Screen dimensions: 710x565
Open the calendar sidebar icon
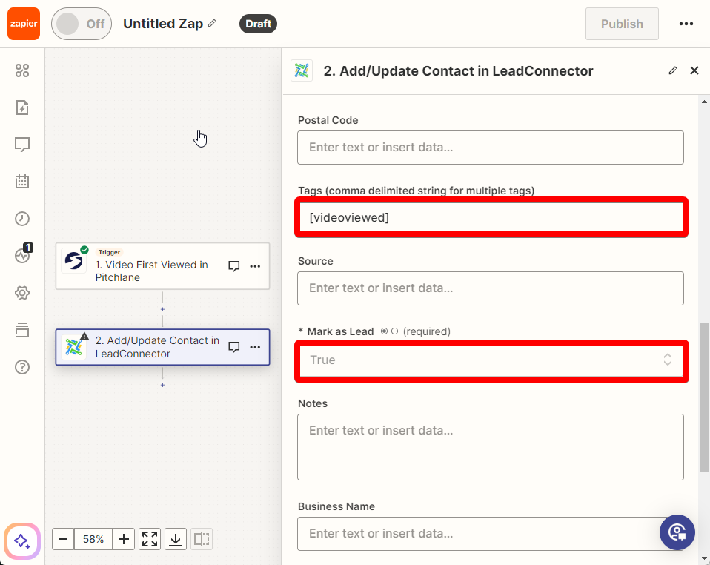pyautogui.click(x=22, y=181)
